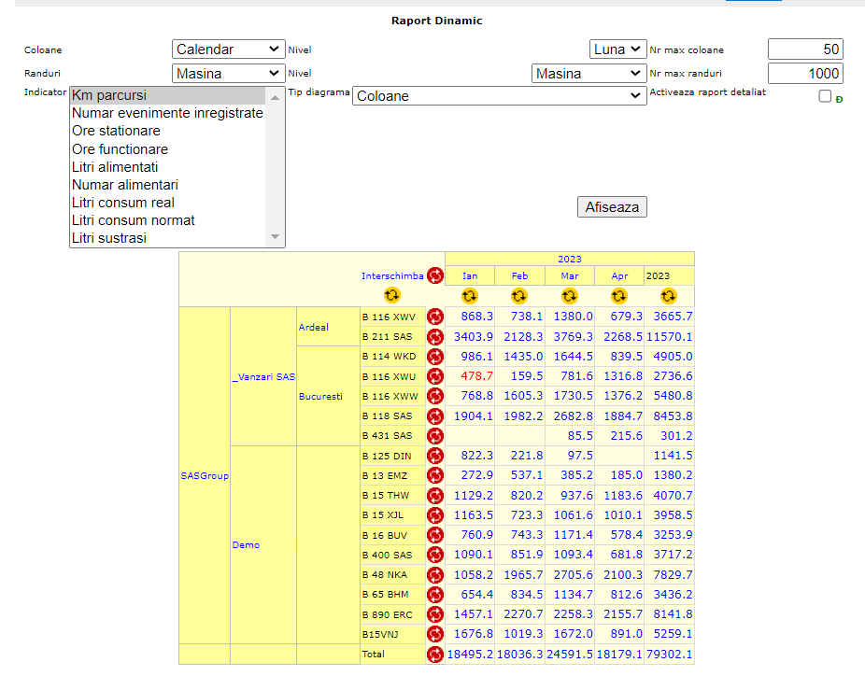Click the red chart icon in Total row
Viewport: 865px width, 676px height.
coord(435,655)
